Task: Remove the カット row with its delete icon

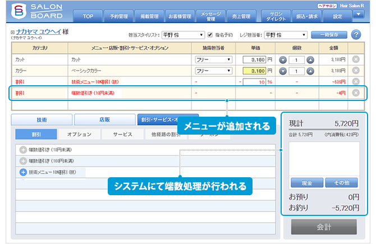Action: [355, 59]
